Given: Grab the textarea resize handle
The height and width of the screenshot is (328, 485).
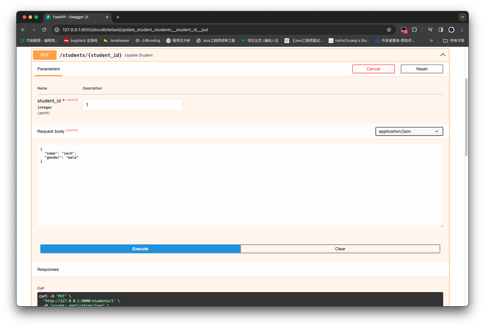Looking at the screenshot, I should 441,225.
